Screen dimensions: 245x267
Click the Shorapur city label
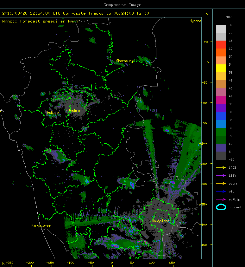(x=125, y=61)
